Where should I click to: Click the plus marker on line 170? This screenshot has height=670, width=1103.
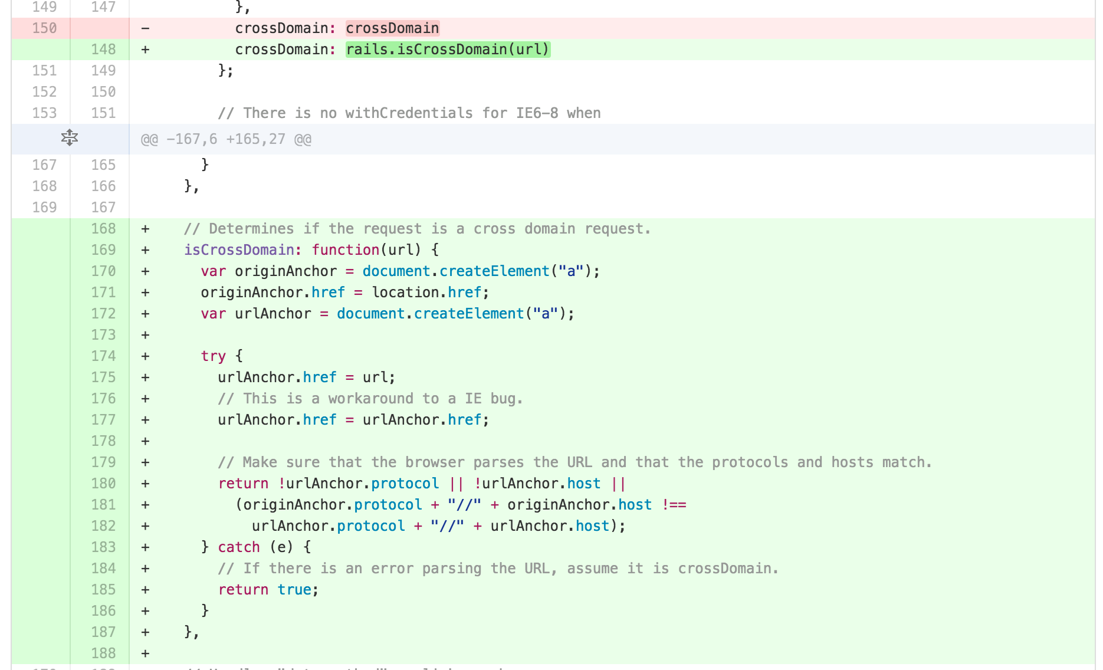point(145,271)
